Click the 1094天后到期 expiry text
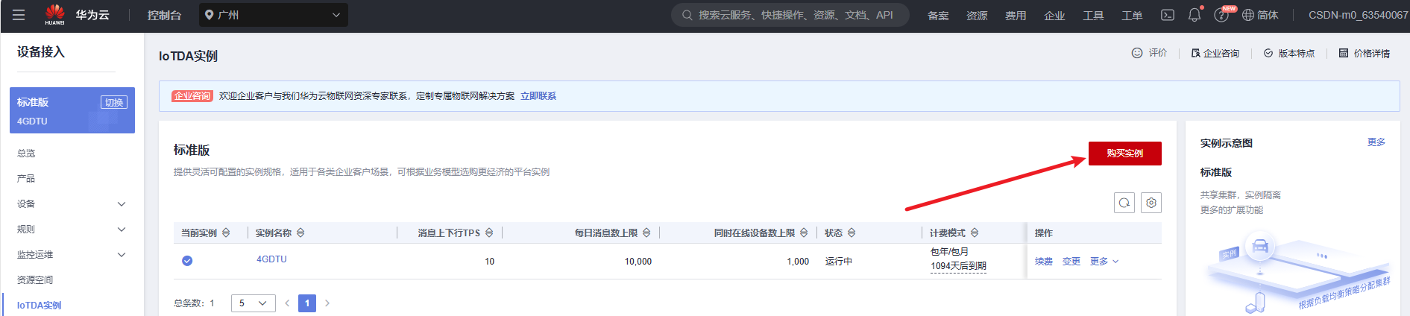Screen dimensions: 1410x316 [958, 266]
